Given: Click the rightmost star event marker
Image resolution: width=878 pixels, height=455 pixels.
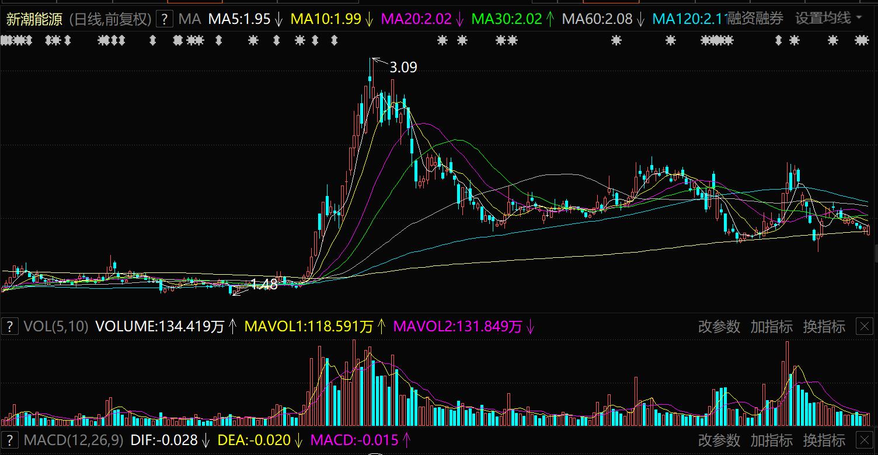Looking at the screenshot, I should [862, 40].
